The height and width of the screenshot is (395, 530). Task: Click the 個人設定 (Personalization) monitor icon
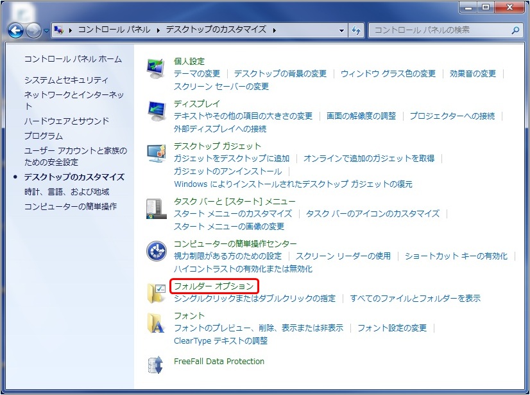157,67
